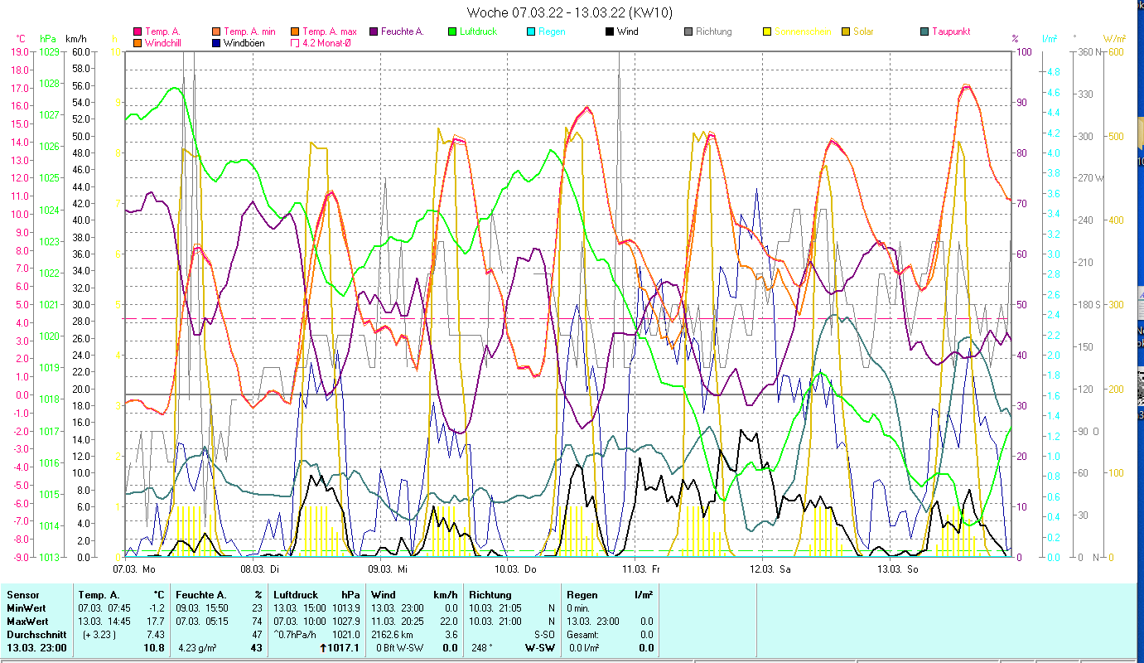Click the cyan Regen legend swatch
Viewport: 1144px width, 663px height.
(x=530, y=32)
